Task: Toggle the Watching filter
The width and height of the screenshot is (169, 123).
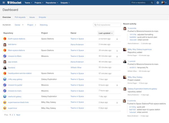Action: (44, 25)
